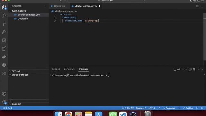Viewport: 206px width, 116px height.
Task: Open App Store from the dock
Action: (x=98, y=114)
